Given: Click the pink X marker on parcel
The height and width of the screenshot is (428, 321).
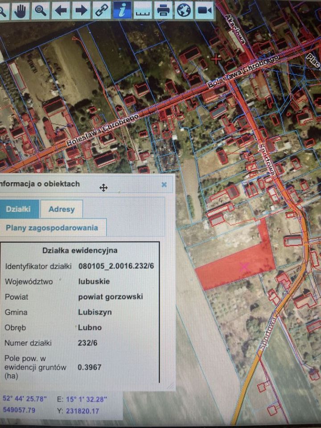Looking at the screenshot, I should pos(244,266).
